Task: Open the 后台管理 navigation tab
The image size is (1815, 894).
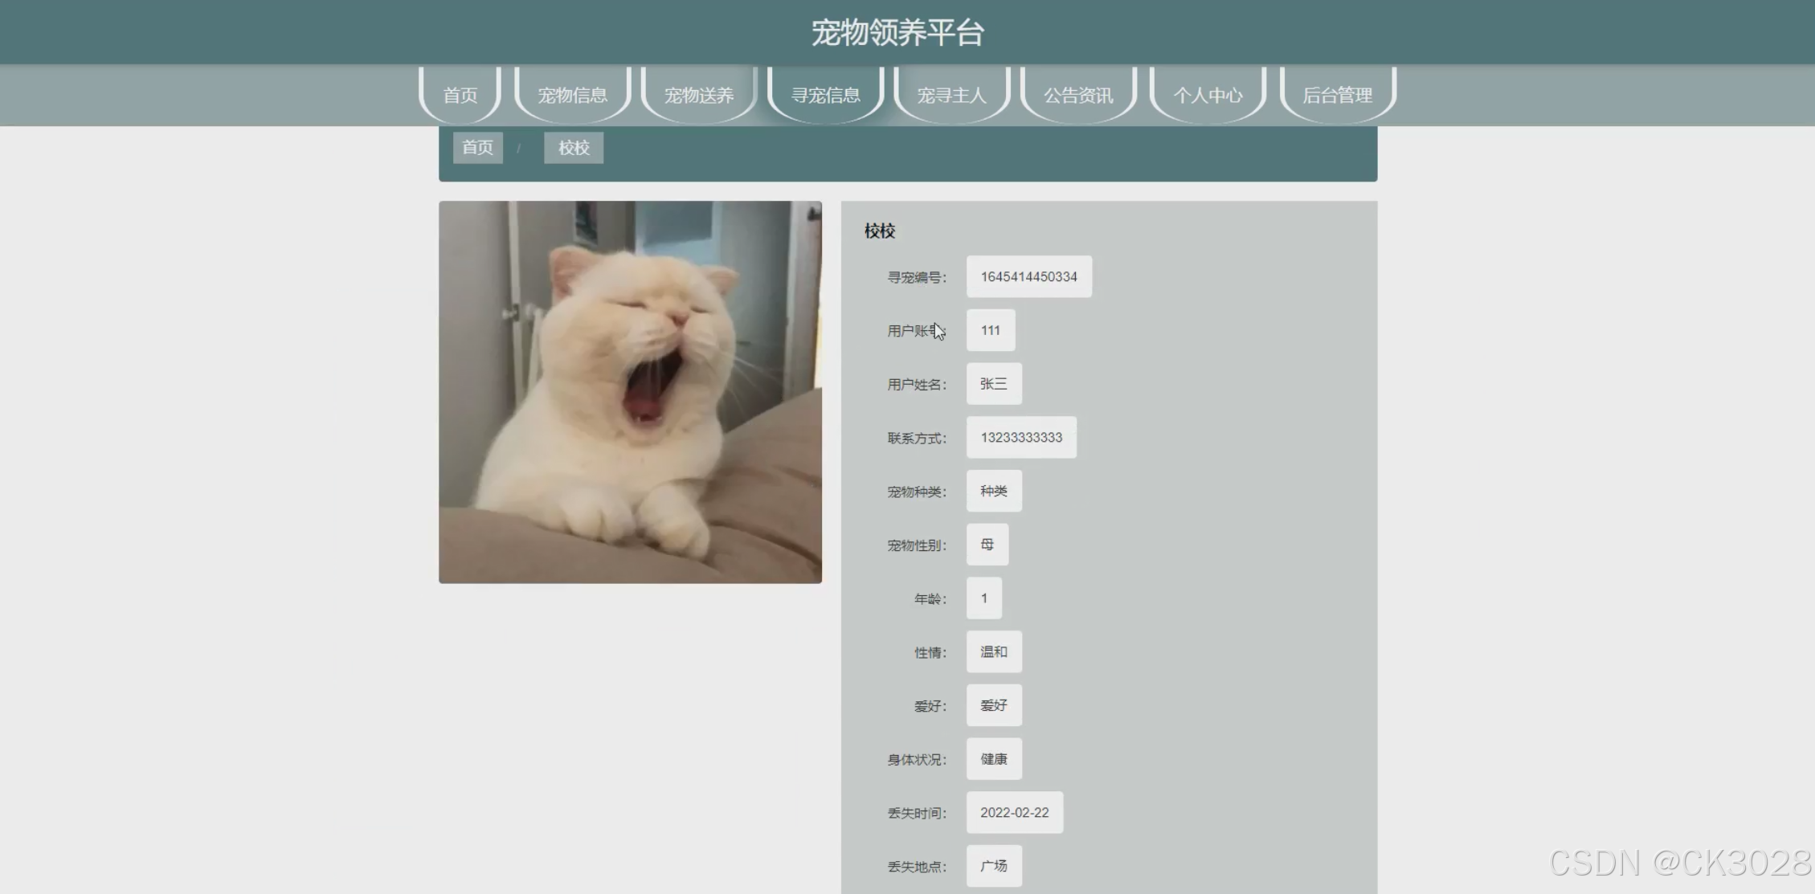Action: [x=1337, y=96]
